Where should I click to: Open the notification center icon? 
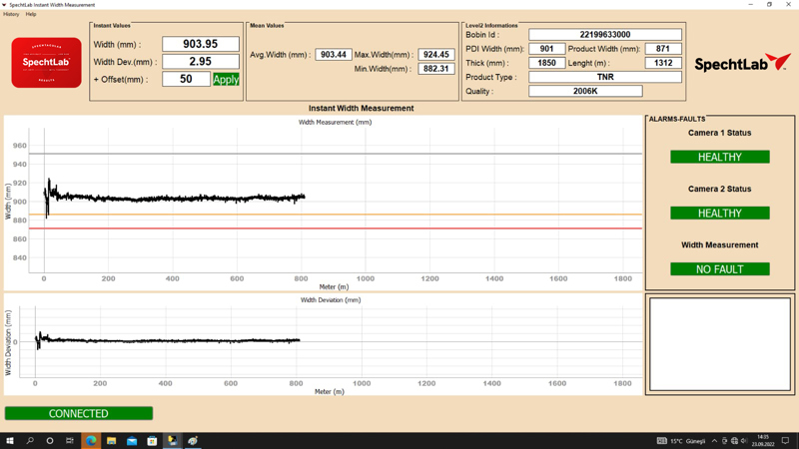(x=785, y=440)
